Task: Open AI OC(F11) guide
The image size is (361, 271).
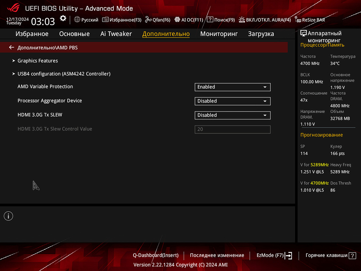Action: (189, 20)
